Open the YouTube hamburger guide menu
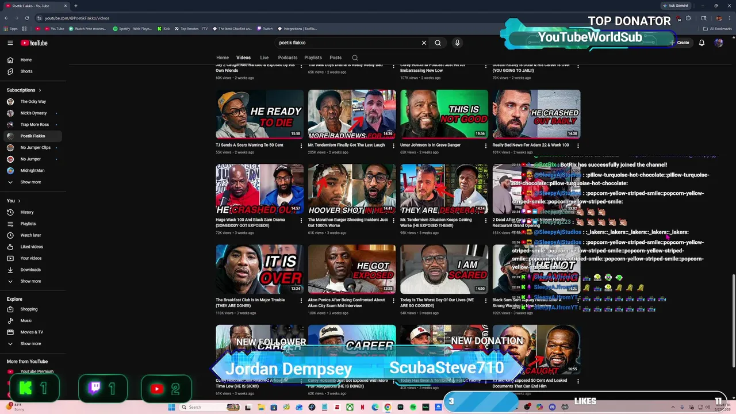This screenshot has width=736, height=414. pos(10,43)
